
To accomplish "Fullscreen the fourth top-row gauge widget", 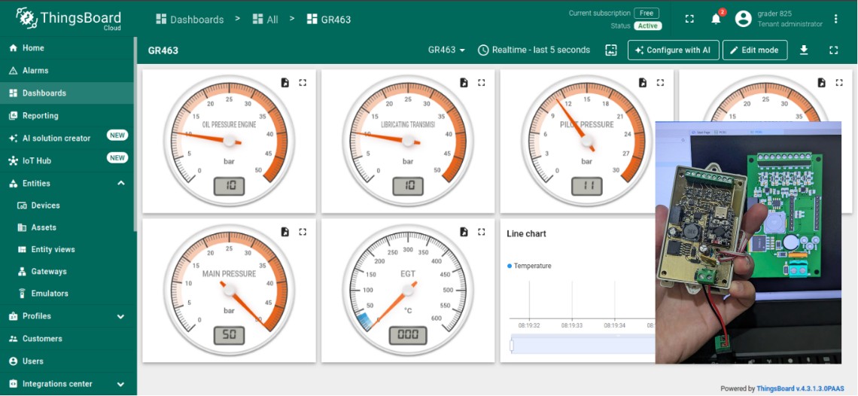I will (x=839, y=83).
